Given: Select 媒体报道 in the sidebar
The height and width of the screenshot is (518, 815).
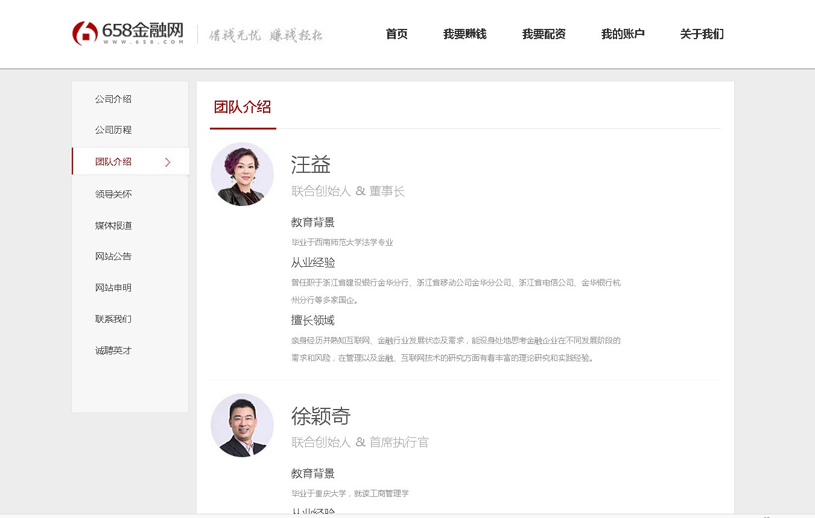Looking at the screenshot, I should coord(113,225).
